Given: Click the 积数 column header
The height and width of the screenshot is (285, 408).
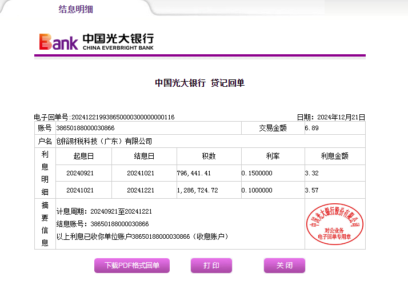Looking at the screenshot, I should click(x=209, y=156).
